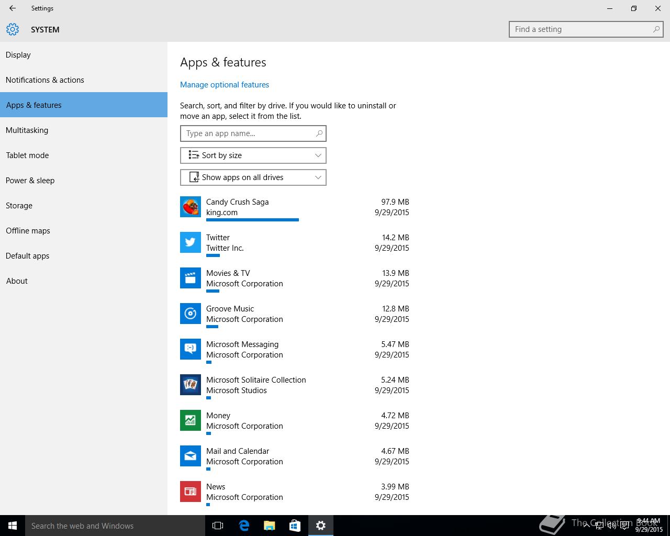Click the Candy Crush Saga app icon
The height and width of the screenshot is (536, 670).
point(191,207)
